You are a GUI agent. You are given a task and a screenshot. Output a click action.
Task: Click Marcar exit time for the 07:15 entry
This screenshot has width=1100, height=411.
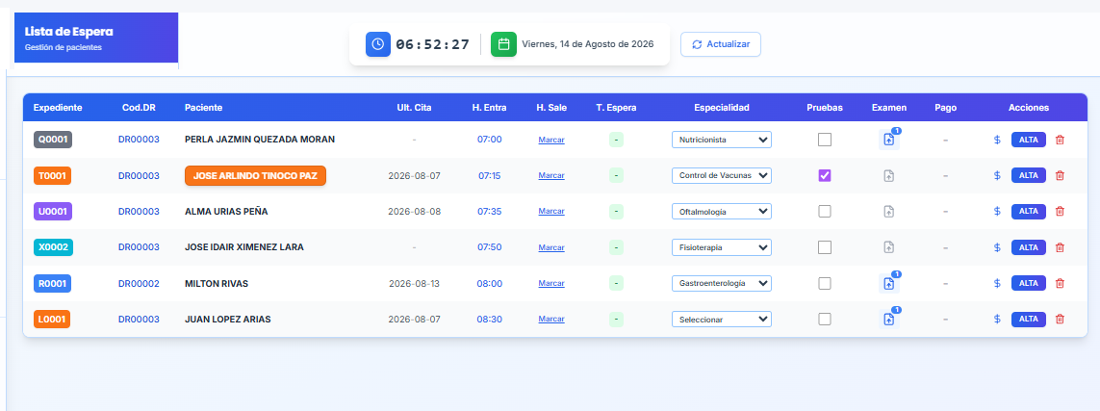[x=551, y=175]
